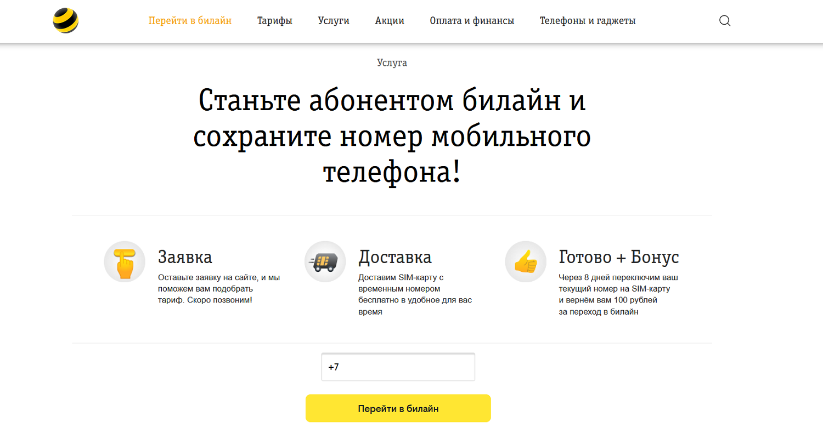Image resolution: width=823 pixels, height=433 pixels.
Task: Click the thumbs-up bonus icon
Action: (x=526, y=262)
